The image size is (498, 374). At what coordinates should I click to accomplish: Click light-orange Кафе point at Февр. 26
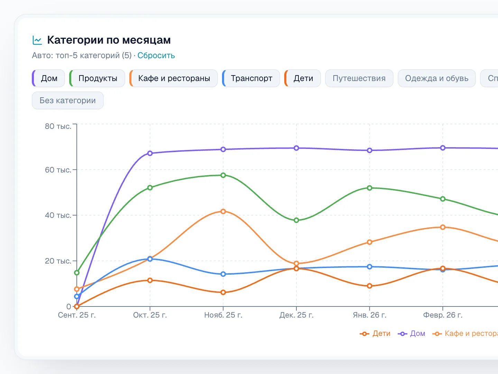(x=443, y=227)
